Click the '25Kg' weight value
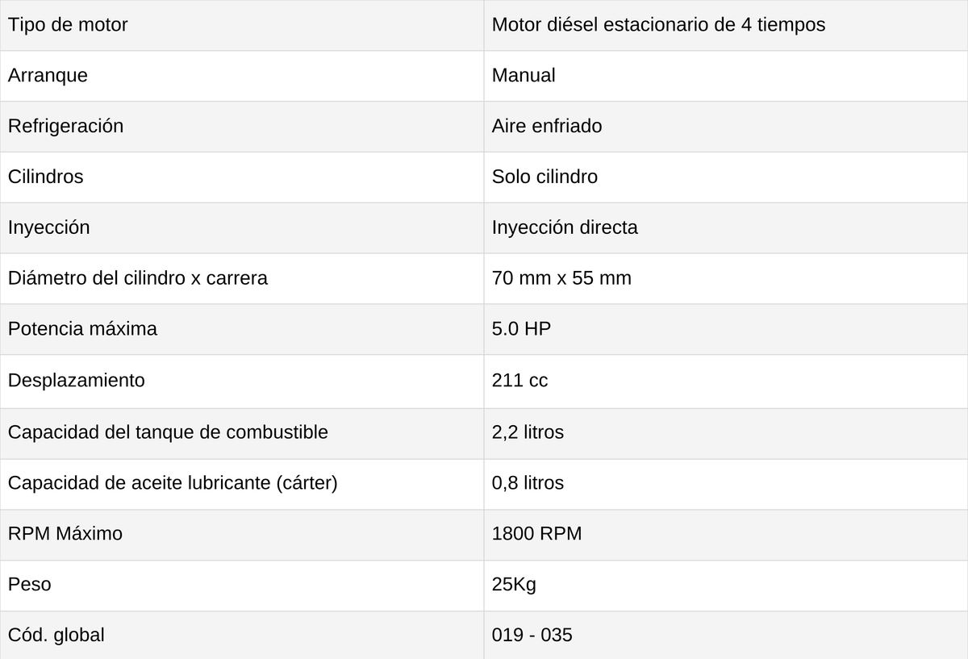The width and height of the screenshot is (968, 659). pyautogui.click(x=514, y=585)
